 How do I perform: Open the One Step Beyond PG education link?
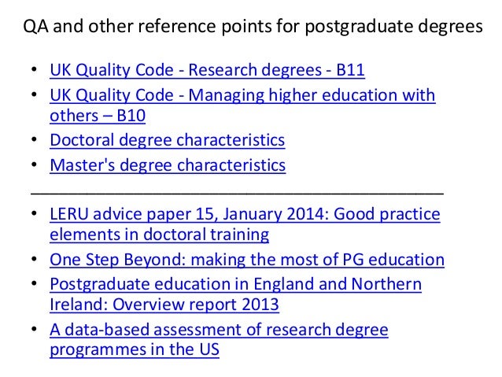(x=246, y=259)
